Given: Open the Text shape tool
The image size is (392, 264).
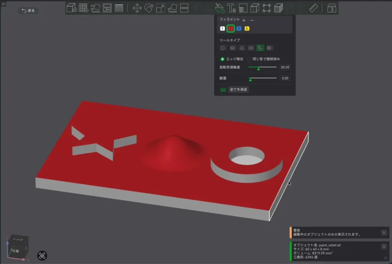Looking at the screenshot, I should click(231, 8).
